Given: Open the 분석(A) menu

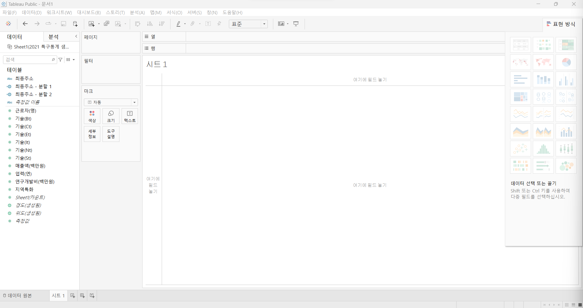Looking at the screenshot, I should coord(137,12).
